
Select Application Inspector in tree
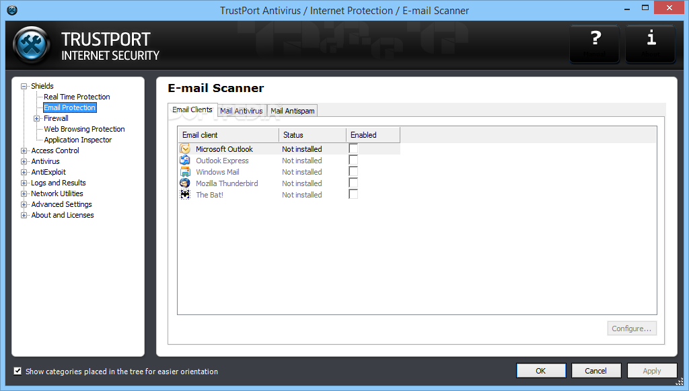coord(78,140)
